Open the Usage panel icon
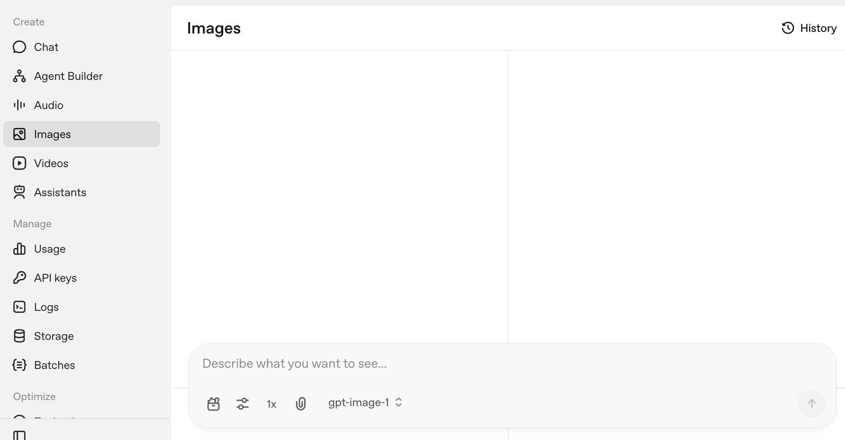 pyautogui.click(x=20, y=249)
